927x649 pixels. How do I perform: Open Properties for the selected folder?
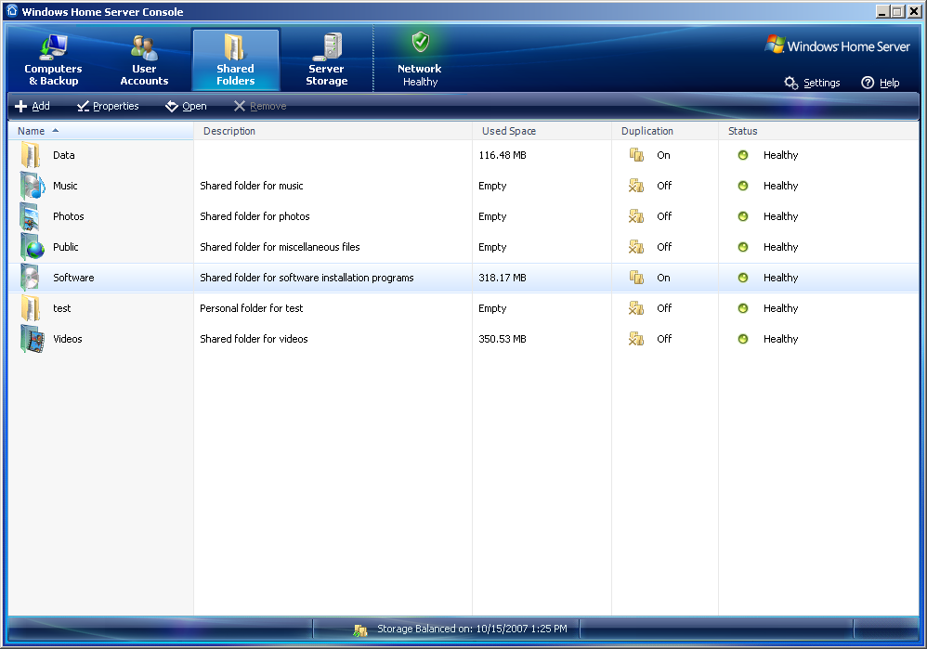coord(108,106)
